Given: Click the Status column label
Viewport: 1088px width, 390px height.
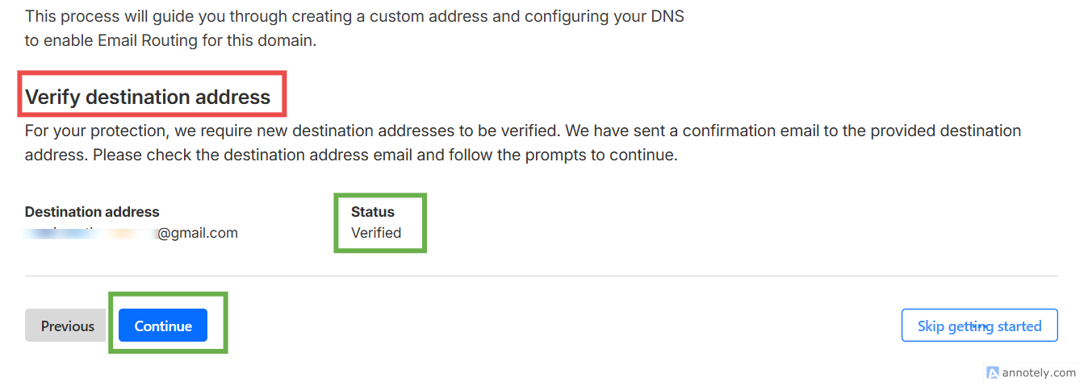Looking at the screenshot, I should click(x=373, y=212).
